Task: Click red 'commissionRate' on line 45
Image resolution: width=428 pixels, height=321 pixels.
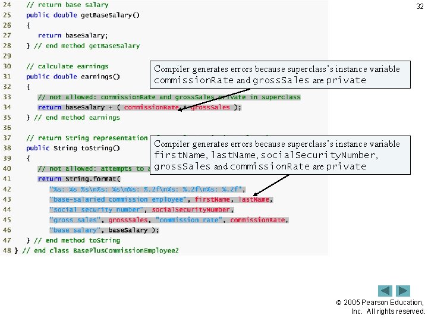Action: [257, 220]
